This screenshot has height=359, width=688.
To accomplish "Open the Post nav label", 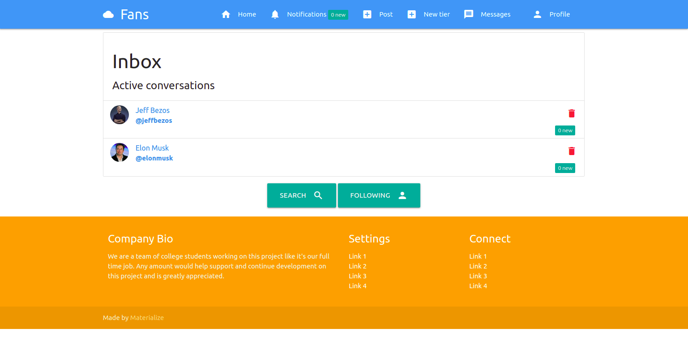I will pos(386,14).
